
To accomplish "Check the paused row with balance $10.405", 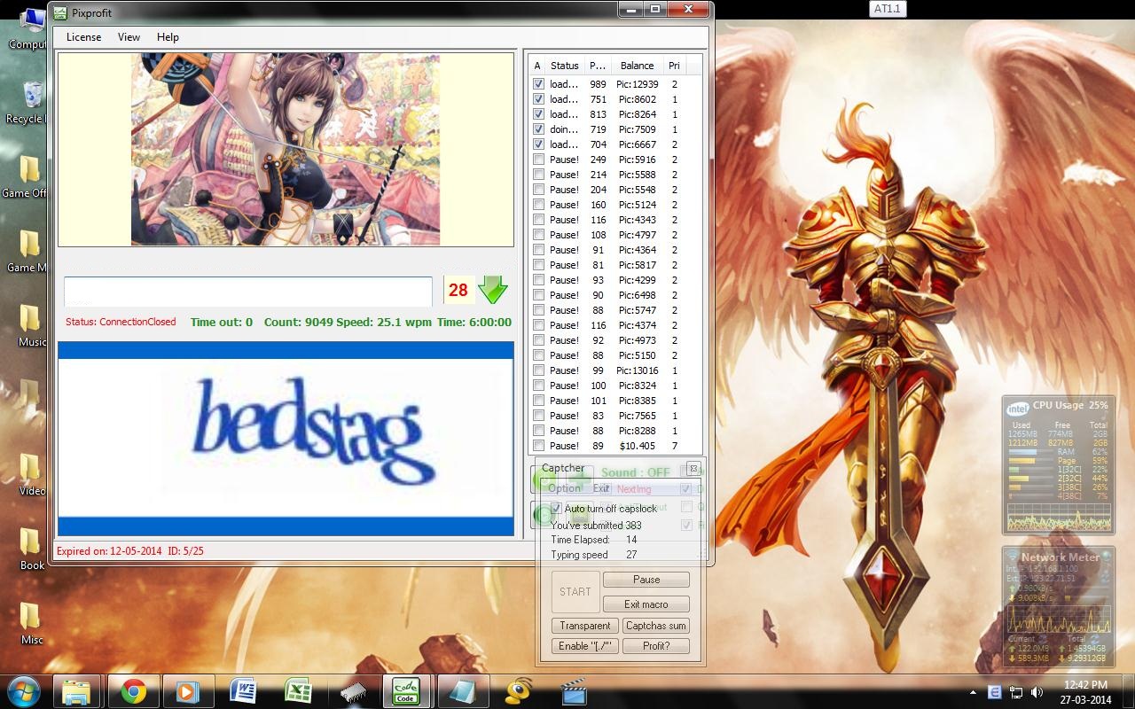I will [538, 446].
